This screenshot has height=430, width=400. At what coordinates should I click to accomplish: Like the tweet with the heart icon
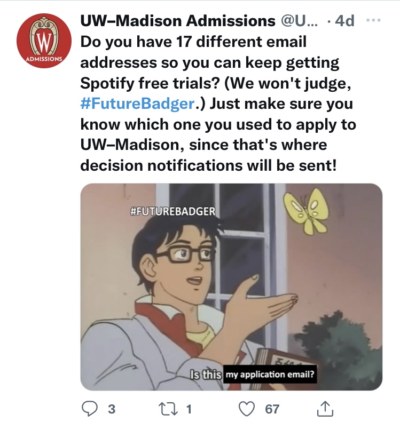click(x=247, y=409)
